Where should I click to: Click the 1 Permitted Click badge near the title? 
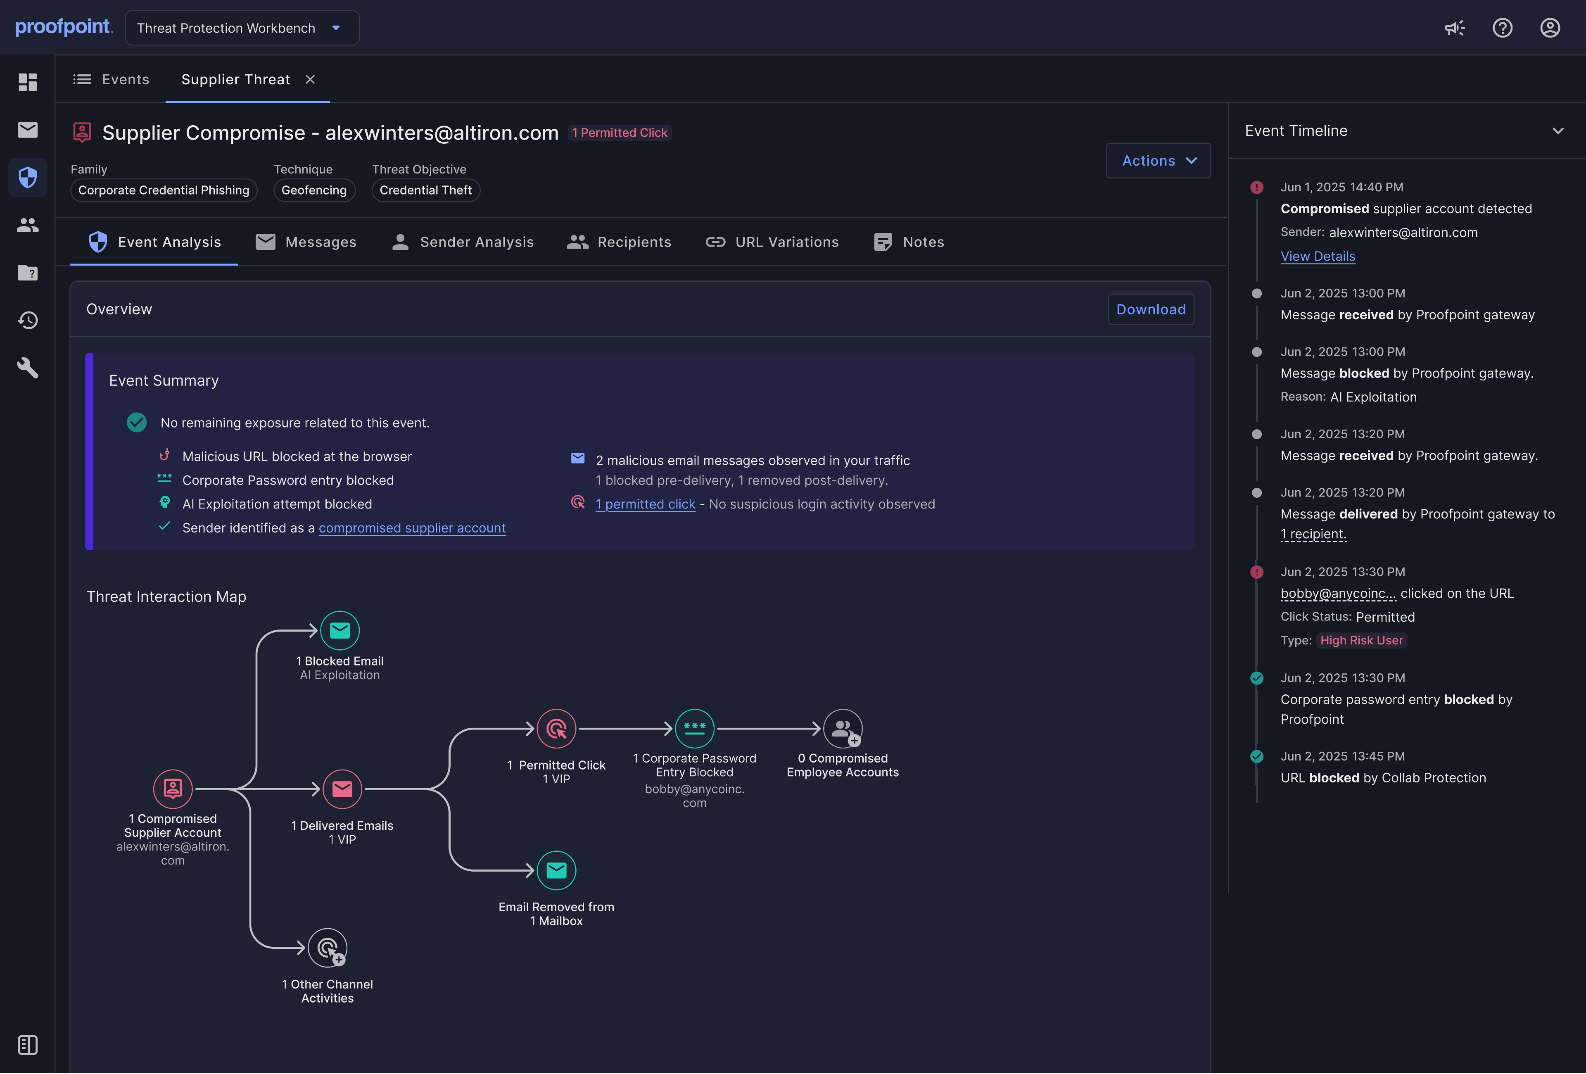620,132
